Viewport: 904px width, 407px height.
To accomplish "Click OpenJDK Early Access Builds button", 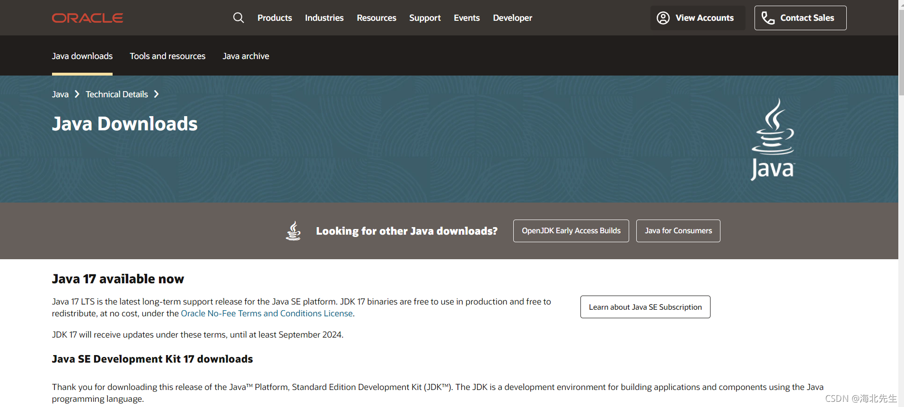I will 571,231.
